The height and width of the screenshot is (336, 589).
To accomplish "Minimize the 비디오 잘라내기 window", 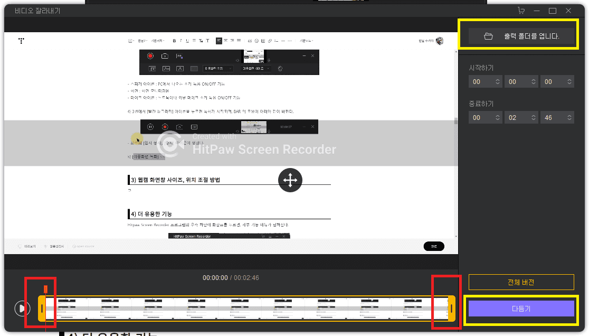I will click(537, 11).
